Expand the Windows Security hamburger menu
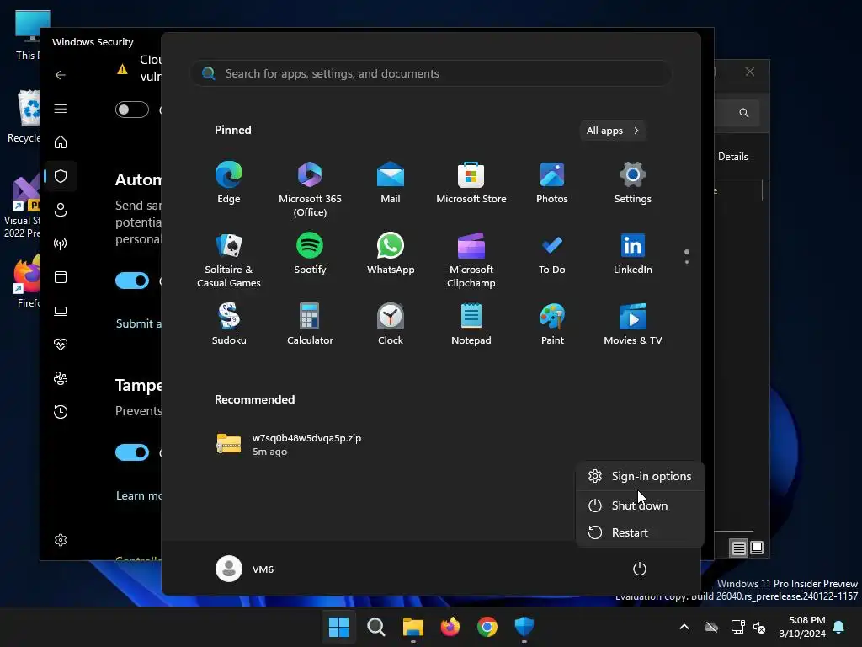Viewport: 862px width, 647px height. pos(61,109)
